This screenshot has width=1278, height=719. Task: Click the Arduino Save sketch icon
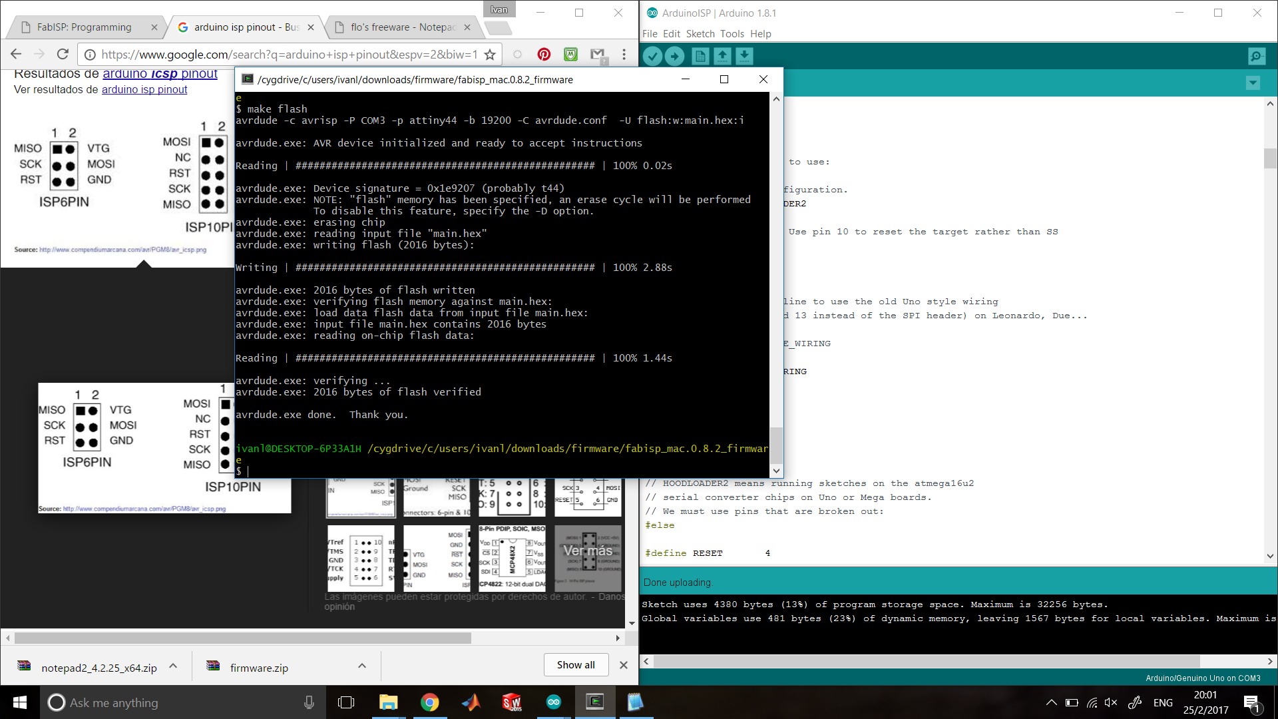(x=744, y=57)
